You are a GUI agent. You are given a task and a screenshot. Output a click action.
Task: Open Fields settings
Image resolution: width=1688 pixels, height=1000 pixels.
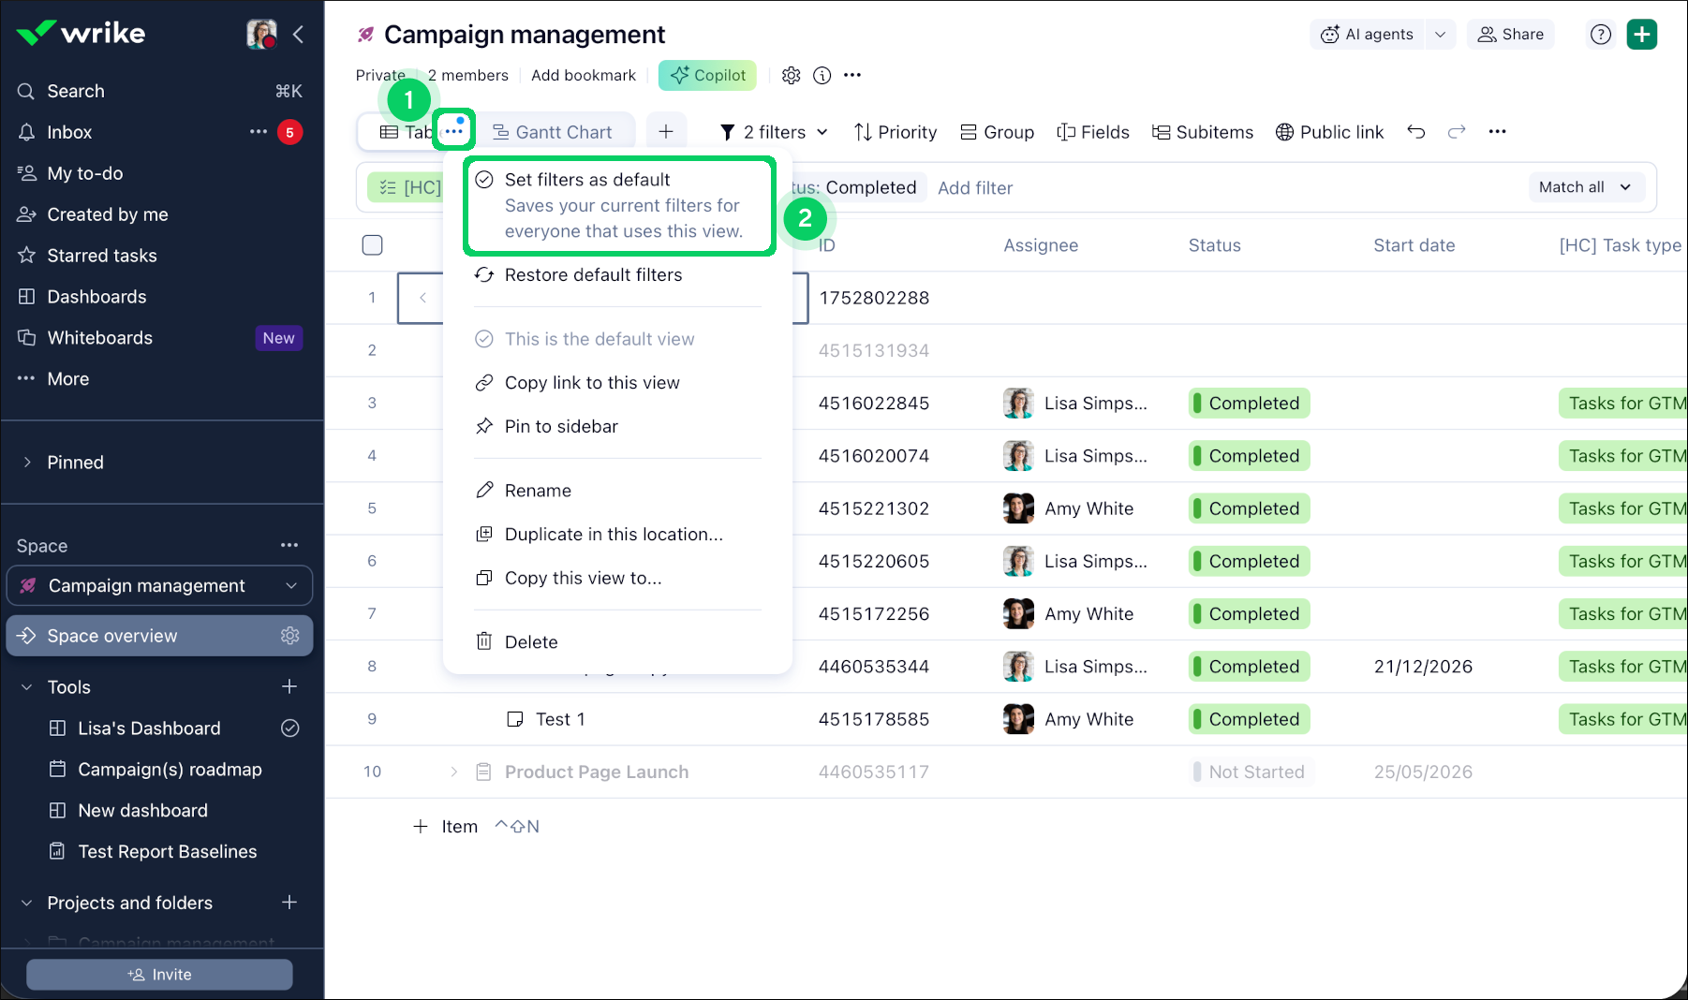pos(1093,132)
